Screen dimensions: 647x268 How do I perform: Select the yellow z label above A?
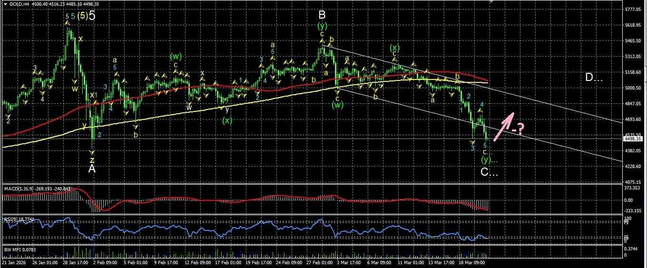click(x=92, y=160)
